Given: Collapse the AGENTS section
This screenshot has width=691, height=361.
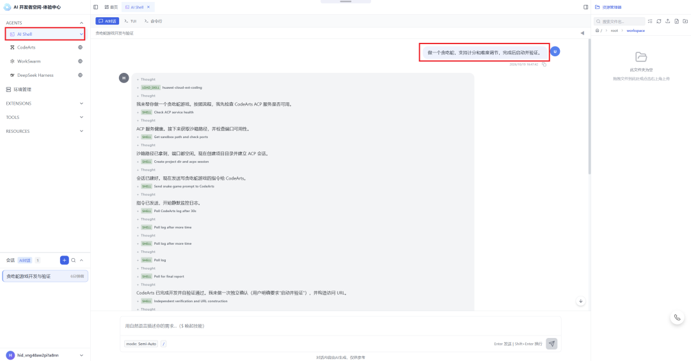Looking at the screenshot, I should pos(81,23).
